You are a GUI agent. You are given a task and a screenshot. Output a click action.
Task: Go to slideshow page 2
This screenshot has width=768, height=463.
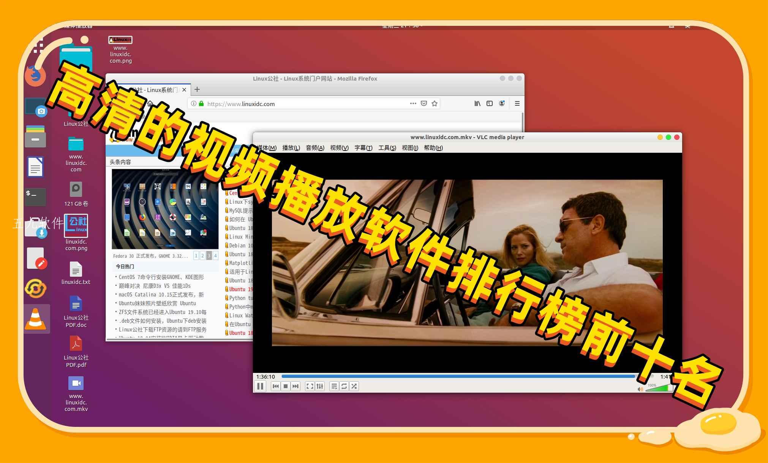coord(202,255)
